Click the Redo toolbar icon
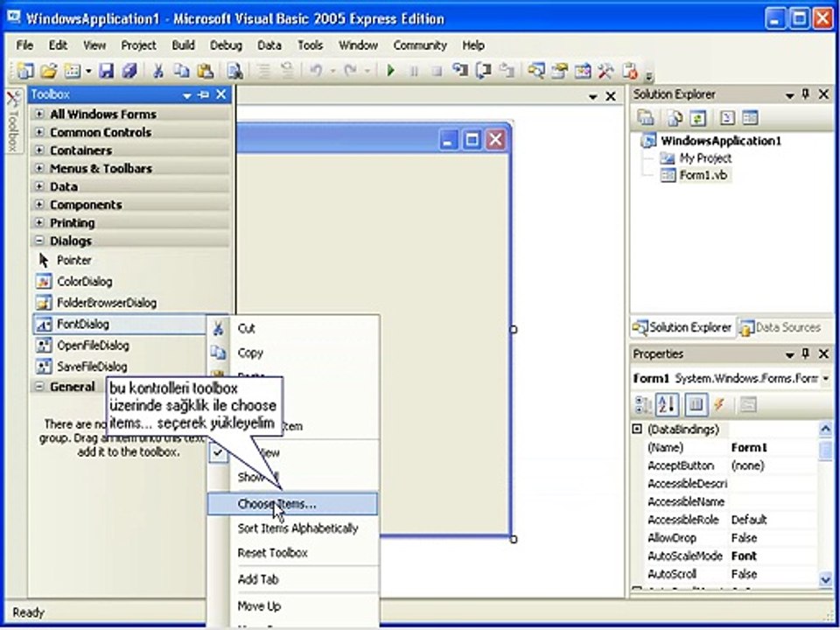This screenshot has width=840, height=630. [x=350, y=71]
